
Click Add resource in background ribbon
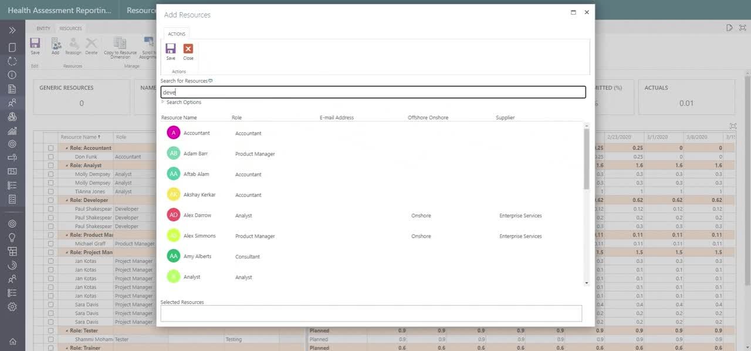56,46
